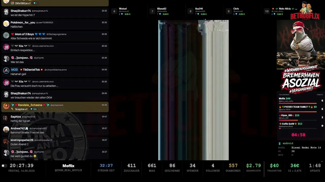Viewport: 325px width, 182px height.
Task: Click 'Xiaomi Redmi Note 14' model text
Action: click(x=306, y=148)
